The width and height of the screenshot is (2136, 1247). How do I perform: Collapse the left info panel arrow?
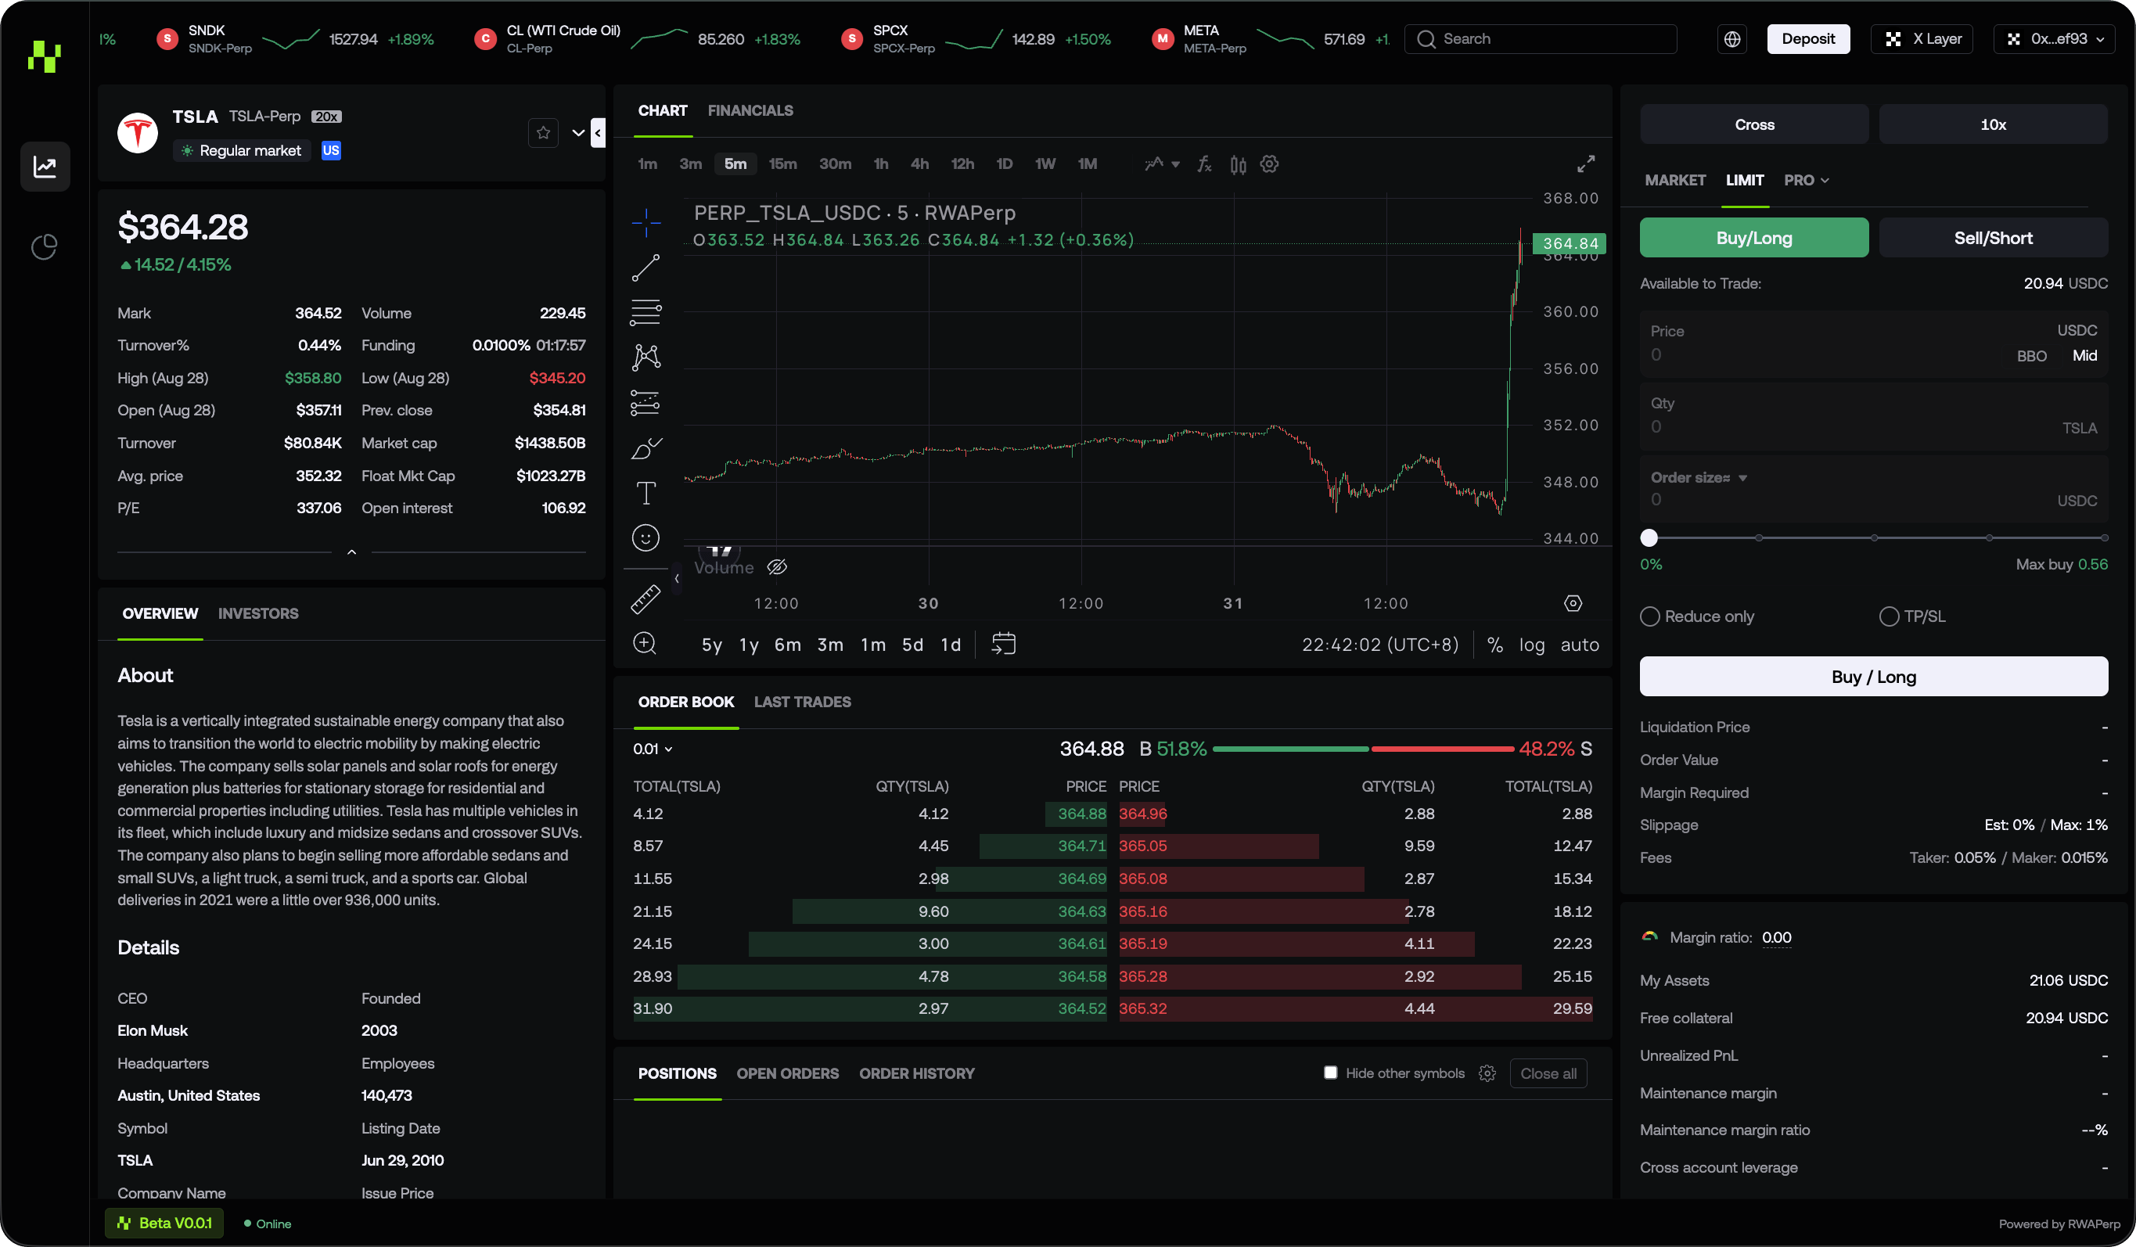click(599, 133)
